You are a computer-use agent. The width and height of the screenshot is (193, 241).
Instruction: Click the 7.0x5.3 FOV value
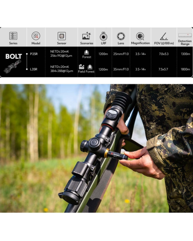click(163, 54)
